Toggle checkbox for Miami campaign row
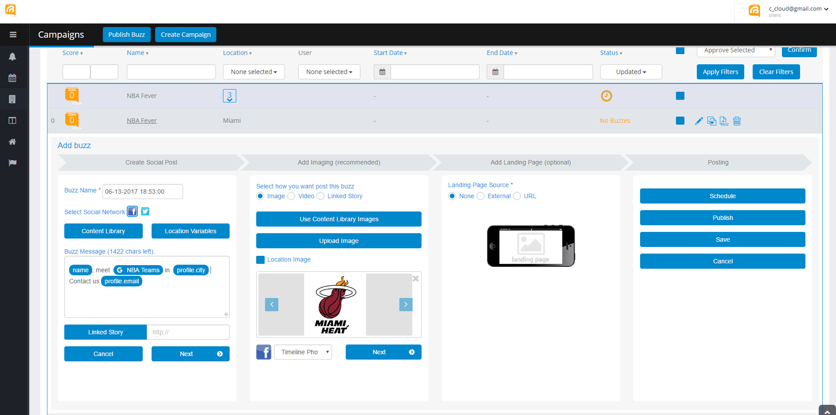The height and width of the screenshot is (415, 836). click(x=680, y=121)
